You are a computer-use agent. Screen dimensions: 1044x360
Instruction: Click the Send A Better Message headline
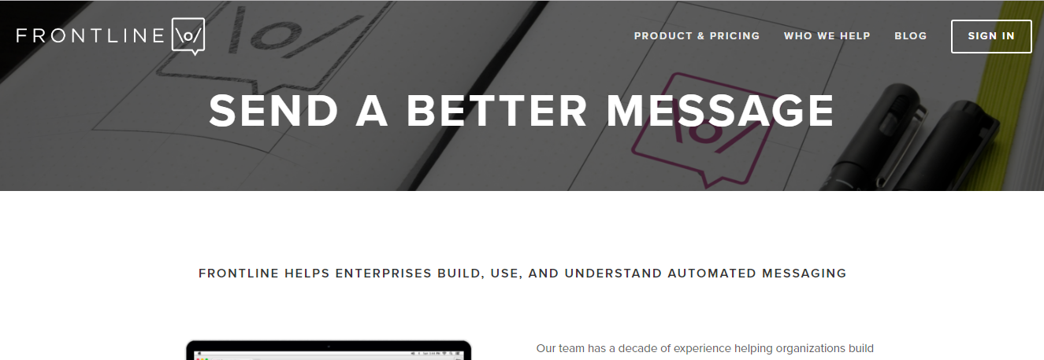(x=522, y=111)
